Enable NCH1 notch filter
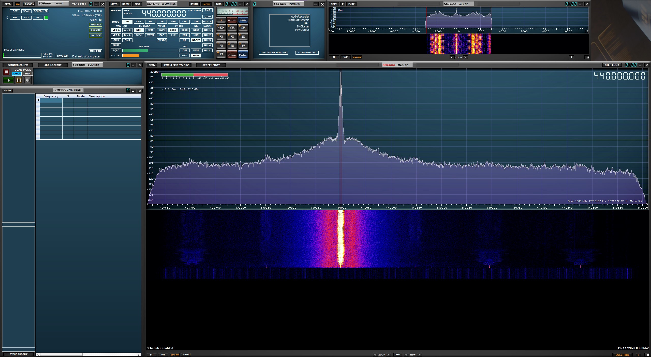Viewport: 651px width, 357px height. pyautogui.click(x=207, y=30)
